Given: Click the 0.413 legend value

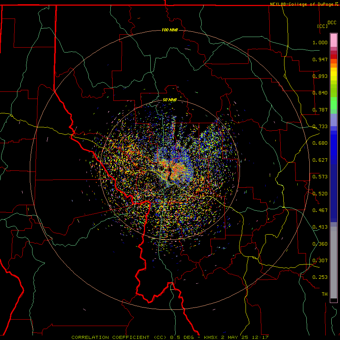Looking at the screenshot, I should 320,227.
